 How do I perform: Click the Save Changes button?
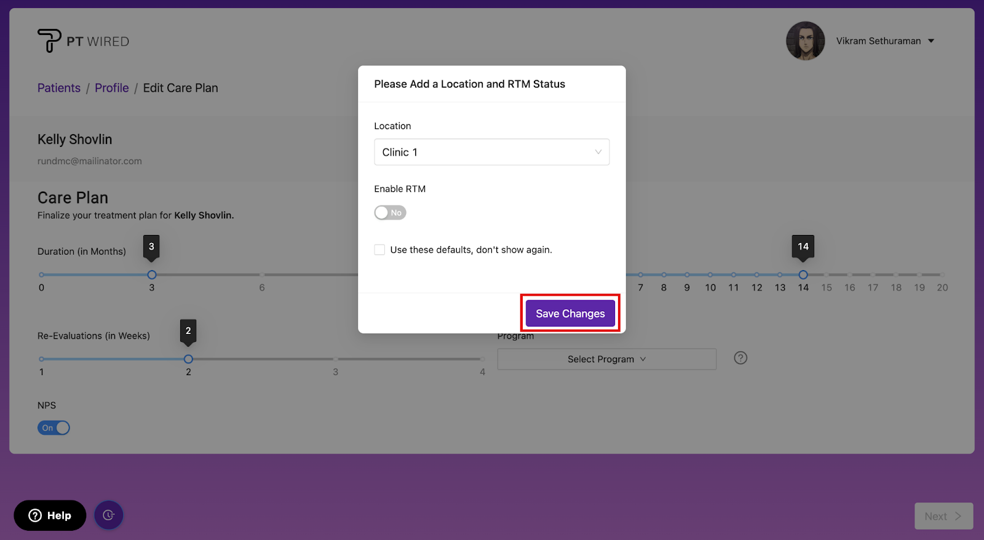[x=570, y=314]
